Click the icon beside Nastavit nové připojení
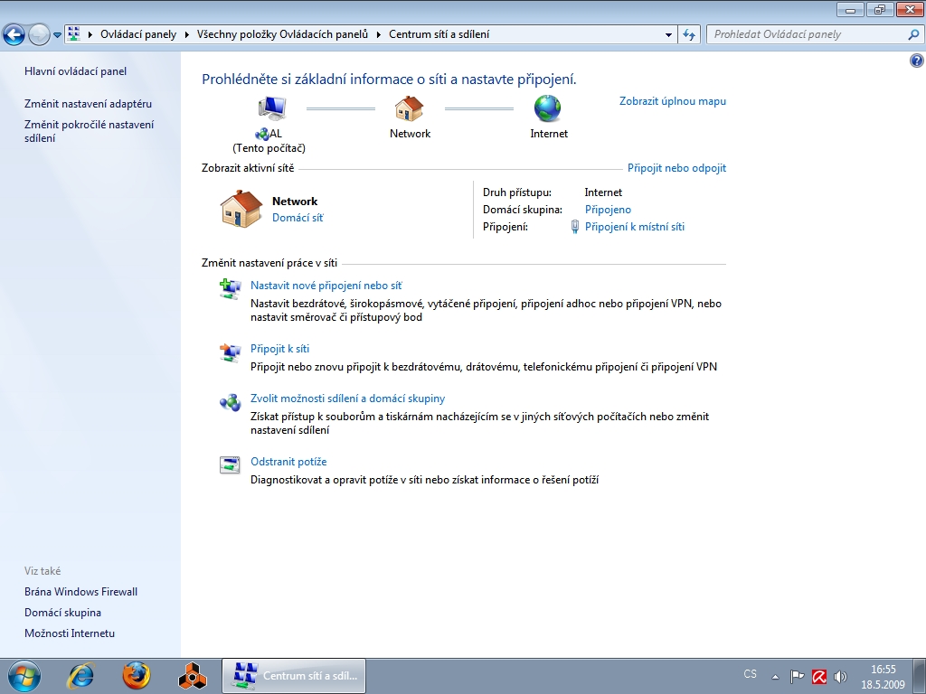This screenshot has height=694, width=926. coord(230,289)
